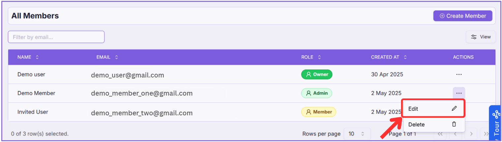This screenshot has width=502, height=142.
Task: Go to the next page arrow
Action: pos(471,134)
